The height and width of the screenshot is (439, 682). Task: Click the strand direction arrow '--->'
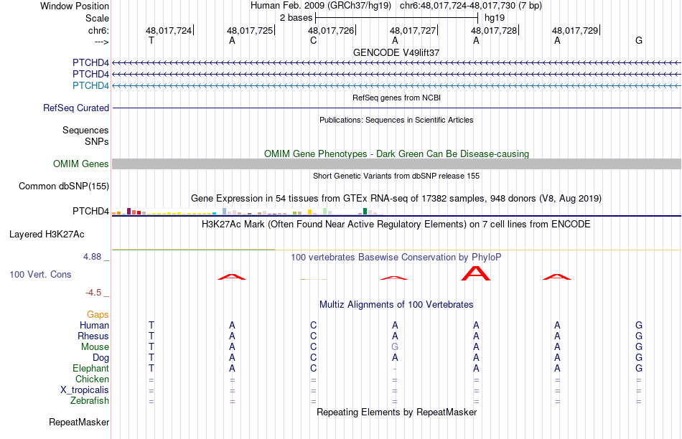pos(101,42)
